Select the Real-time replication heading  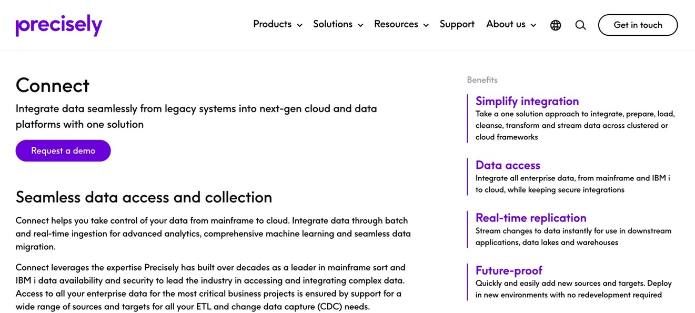pyautogui.click(x=531, y=218)
